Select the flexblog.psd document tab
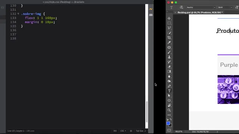This screenshot has height=134, width=239. [200, 12]
